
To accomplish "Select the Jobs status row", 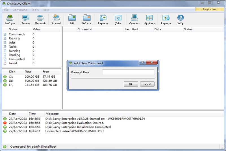I will 31,42.
